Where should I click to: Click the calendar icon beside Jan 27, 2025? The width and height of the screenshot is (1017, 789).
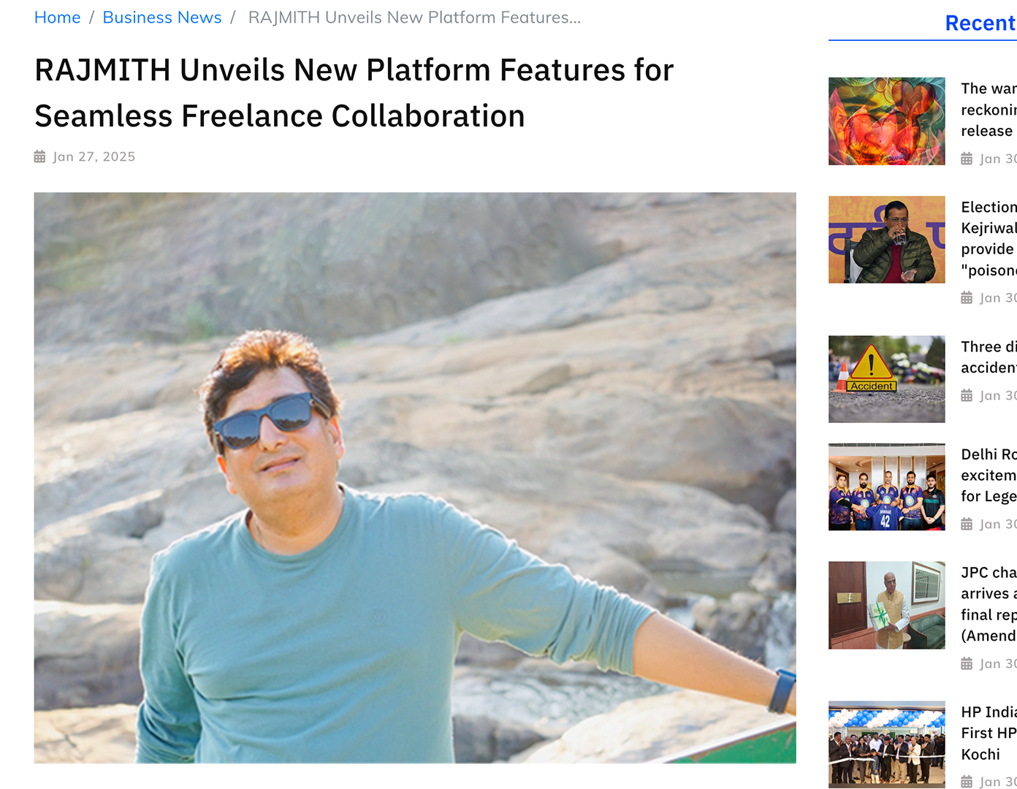tap(39, 156)
